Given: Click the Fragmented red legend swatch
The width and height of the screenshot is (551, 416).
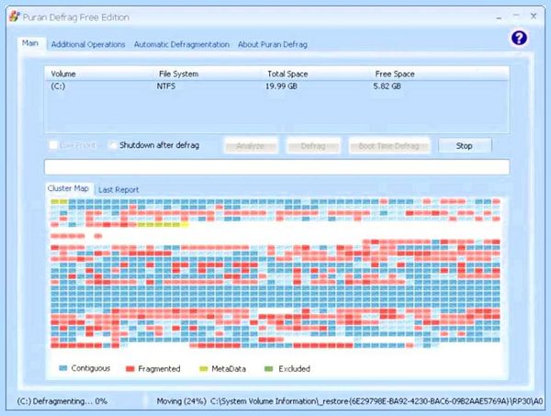Looking at the screenshot, I should click(x=130, y=368).
